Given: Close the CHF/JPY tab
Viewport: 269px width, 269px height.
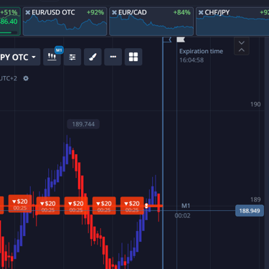Looking at the screenshot, I should (201, 12).
